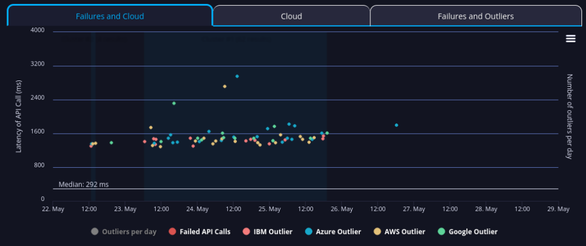
Task: Click the pink IBM Outlier legend dot
Action: click(246, 232)
